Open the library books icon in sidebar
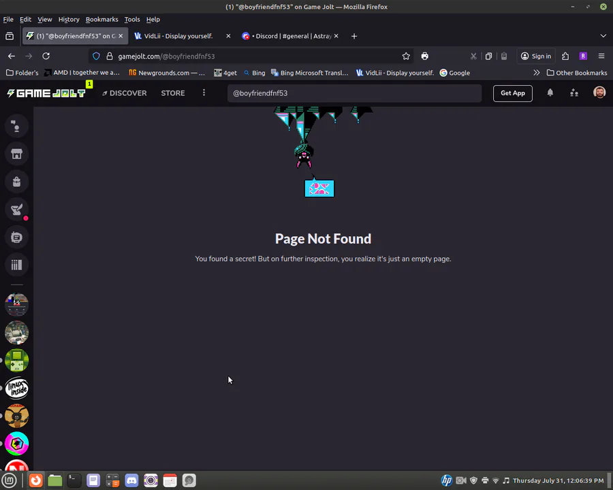The image size is (613, 490). (16, 265)
